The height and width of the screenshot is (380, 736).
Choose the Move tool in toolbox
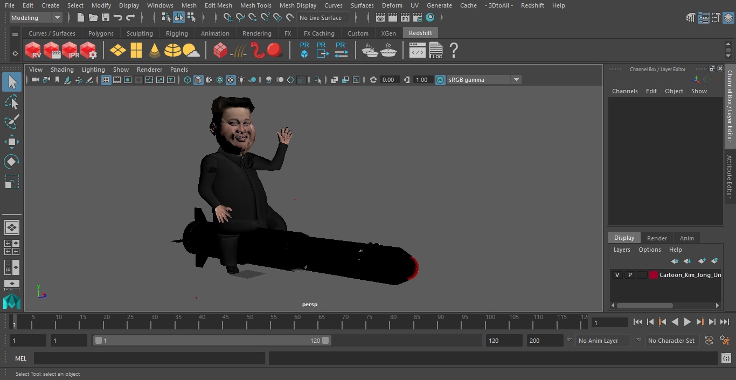12,142
